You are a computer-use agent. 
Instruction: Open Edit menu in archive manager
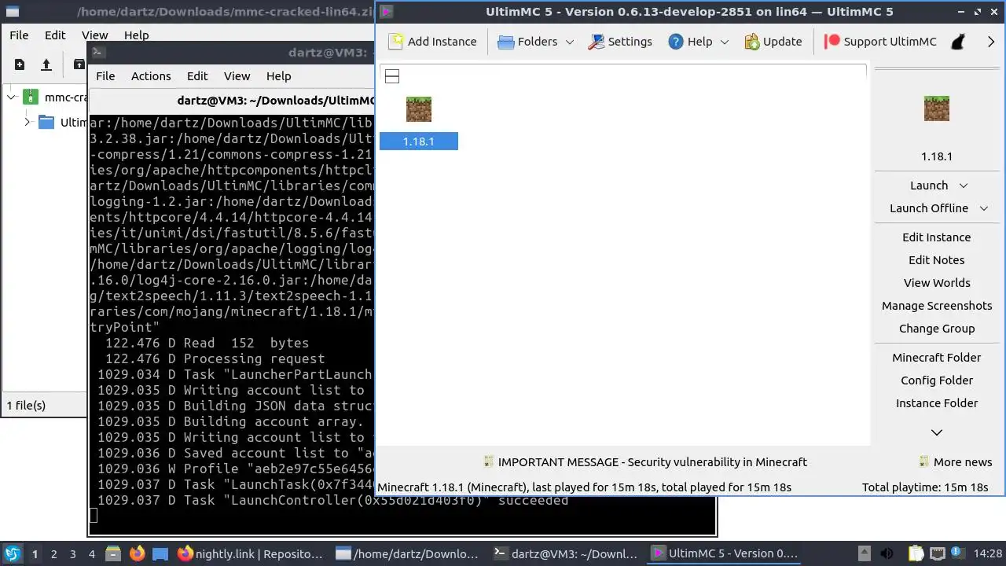click(55, 35)
